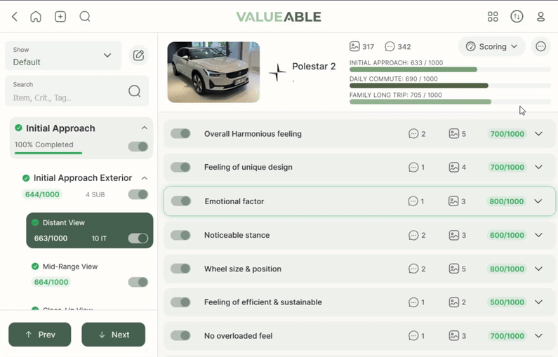Screen dimensions: 558x357
Task: Open comments for Wheel size & position
Action: point(413,269)
